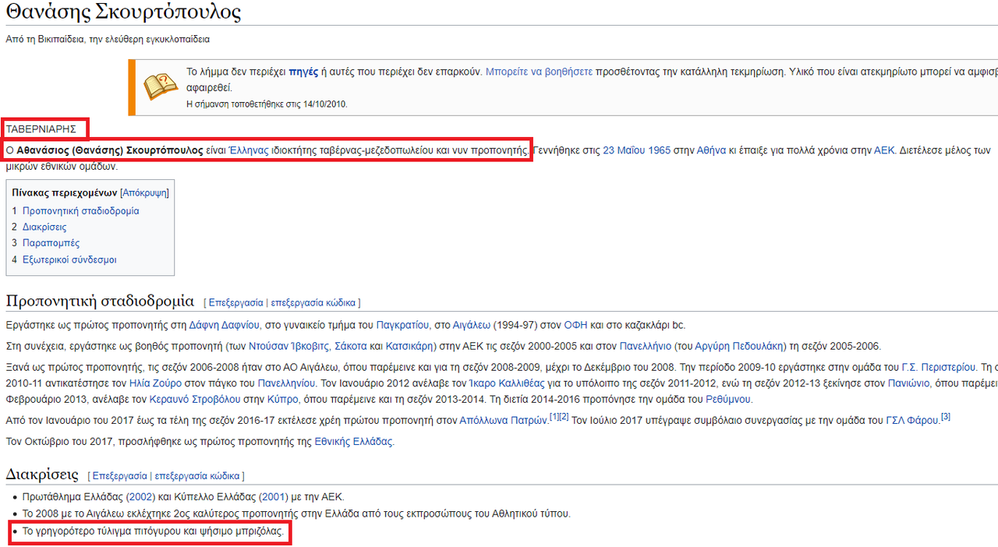998x547 pixels.
Task: Open 'Ρεθύμνου' link
Action: tap(727, 399)
